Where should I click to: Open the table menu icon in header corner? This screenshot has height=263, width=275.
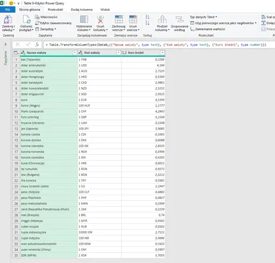(16, 52)
